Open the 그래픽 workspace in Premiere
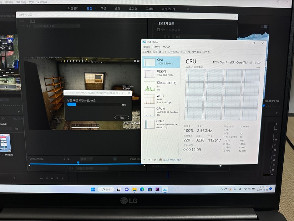 (149, 9)
